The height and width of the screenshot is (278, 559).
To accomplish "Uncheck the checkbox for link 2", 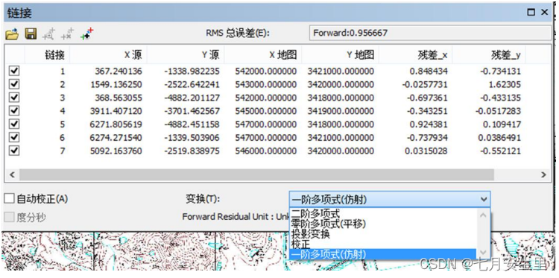I will pyautogui.click(x=14, y=84).
